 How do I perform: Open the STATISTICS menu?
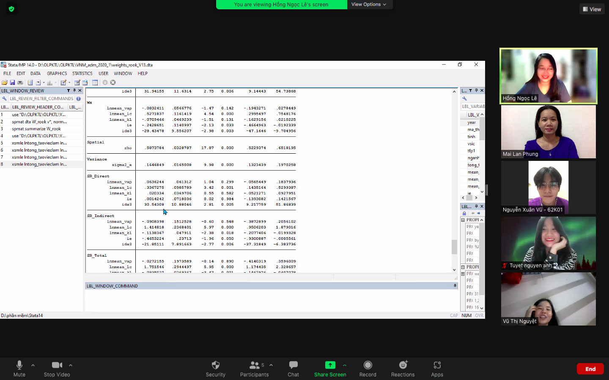click(x=82, y=73)
